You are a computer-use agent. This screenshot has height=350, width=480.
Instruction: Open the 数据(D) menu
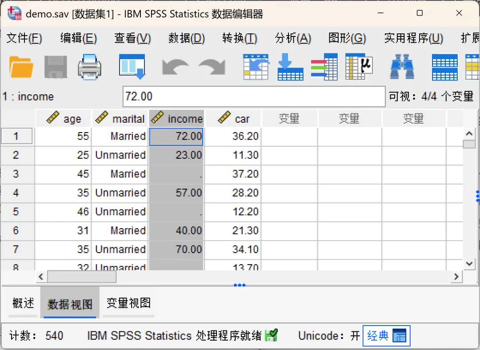tap(186, 38)
